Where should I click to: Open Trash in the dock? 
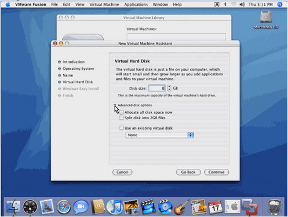[275, 207]
